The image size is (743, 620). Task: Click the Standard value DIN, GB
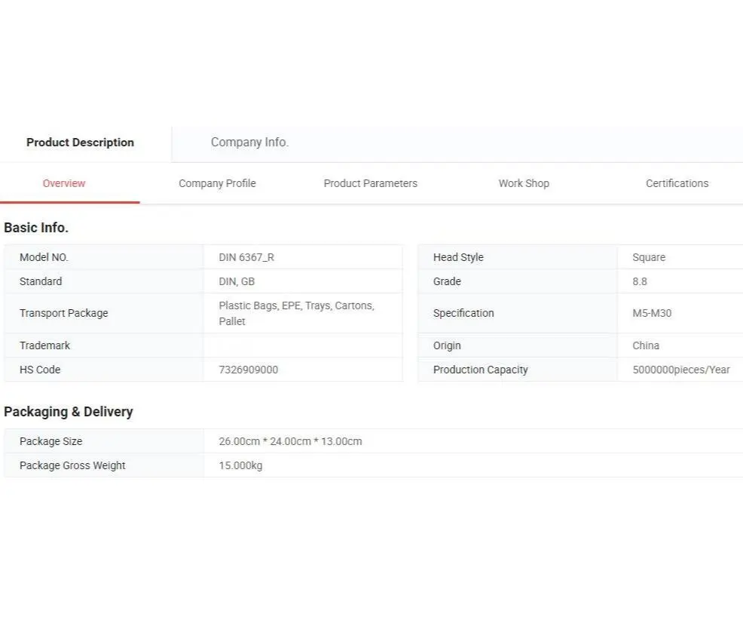click(x=237, y=281)
